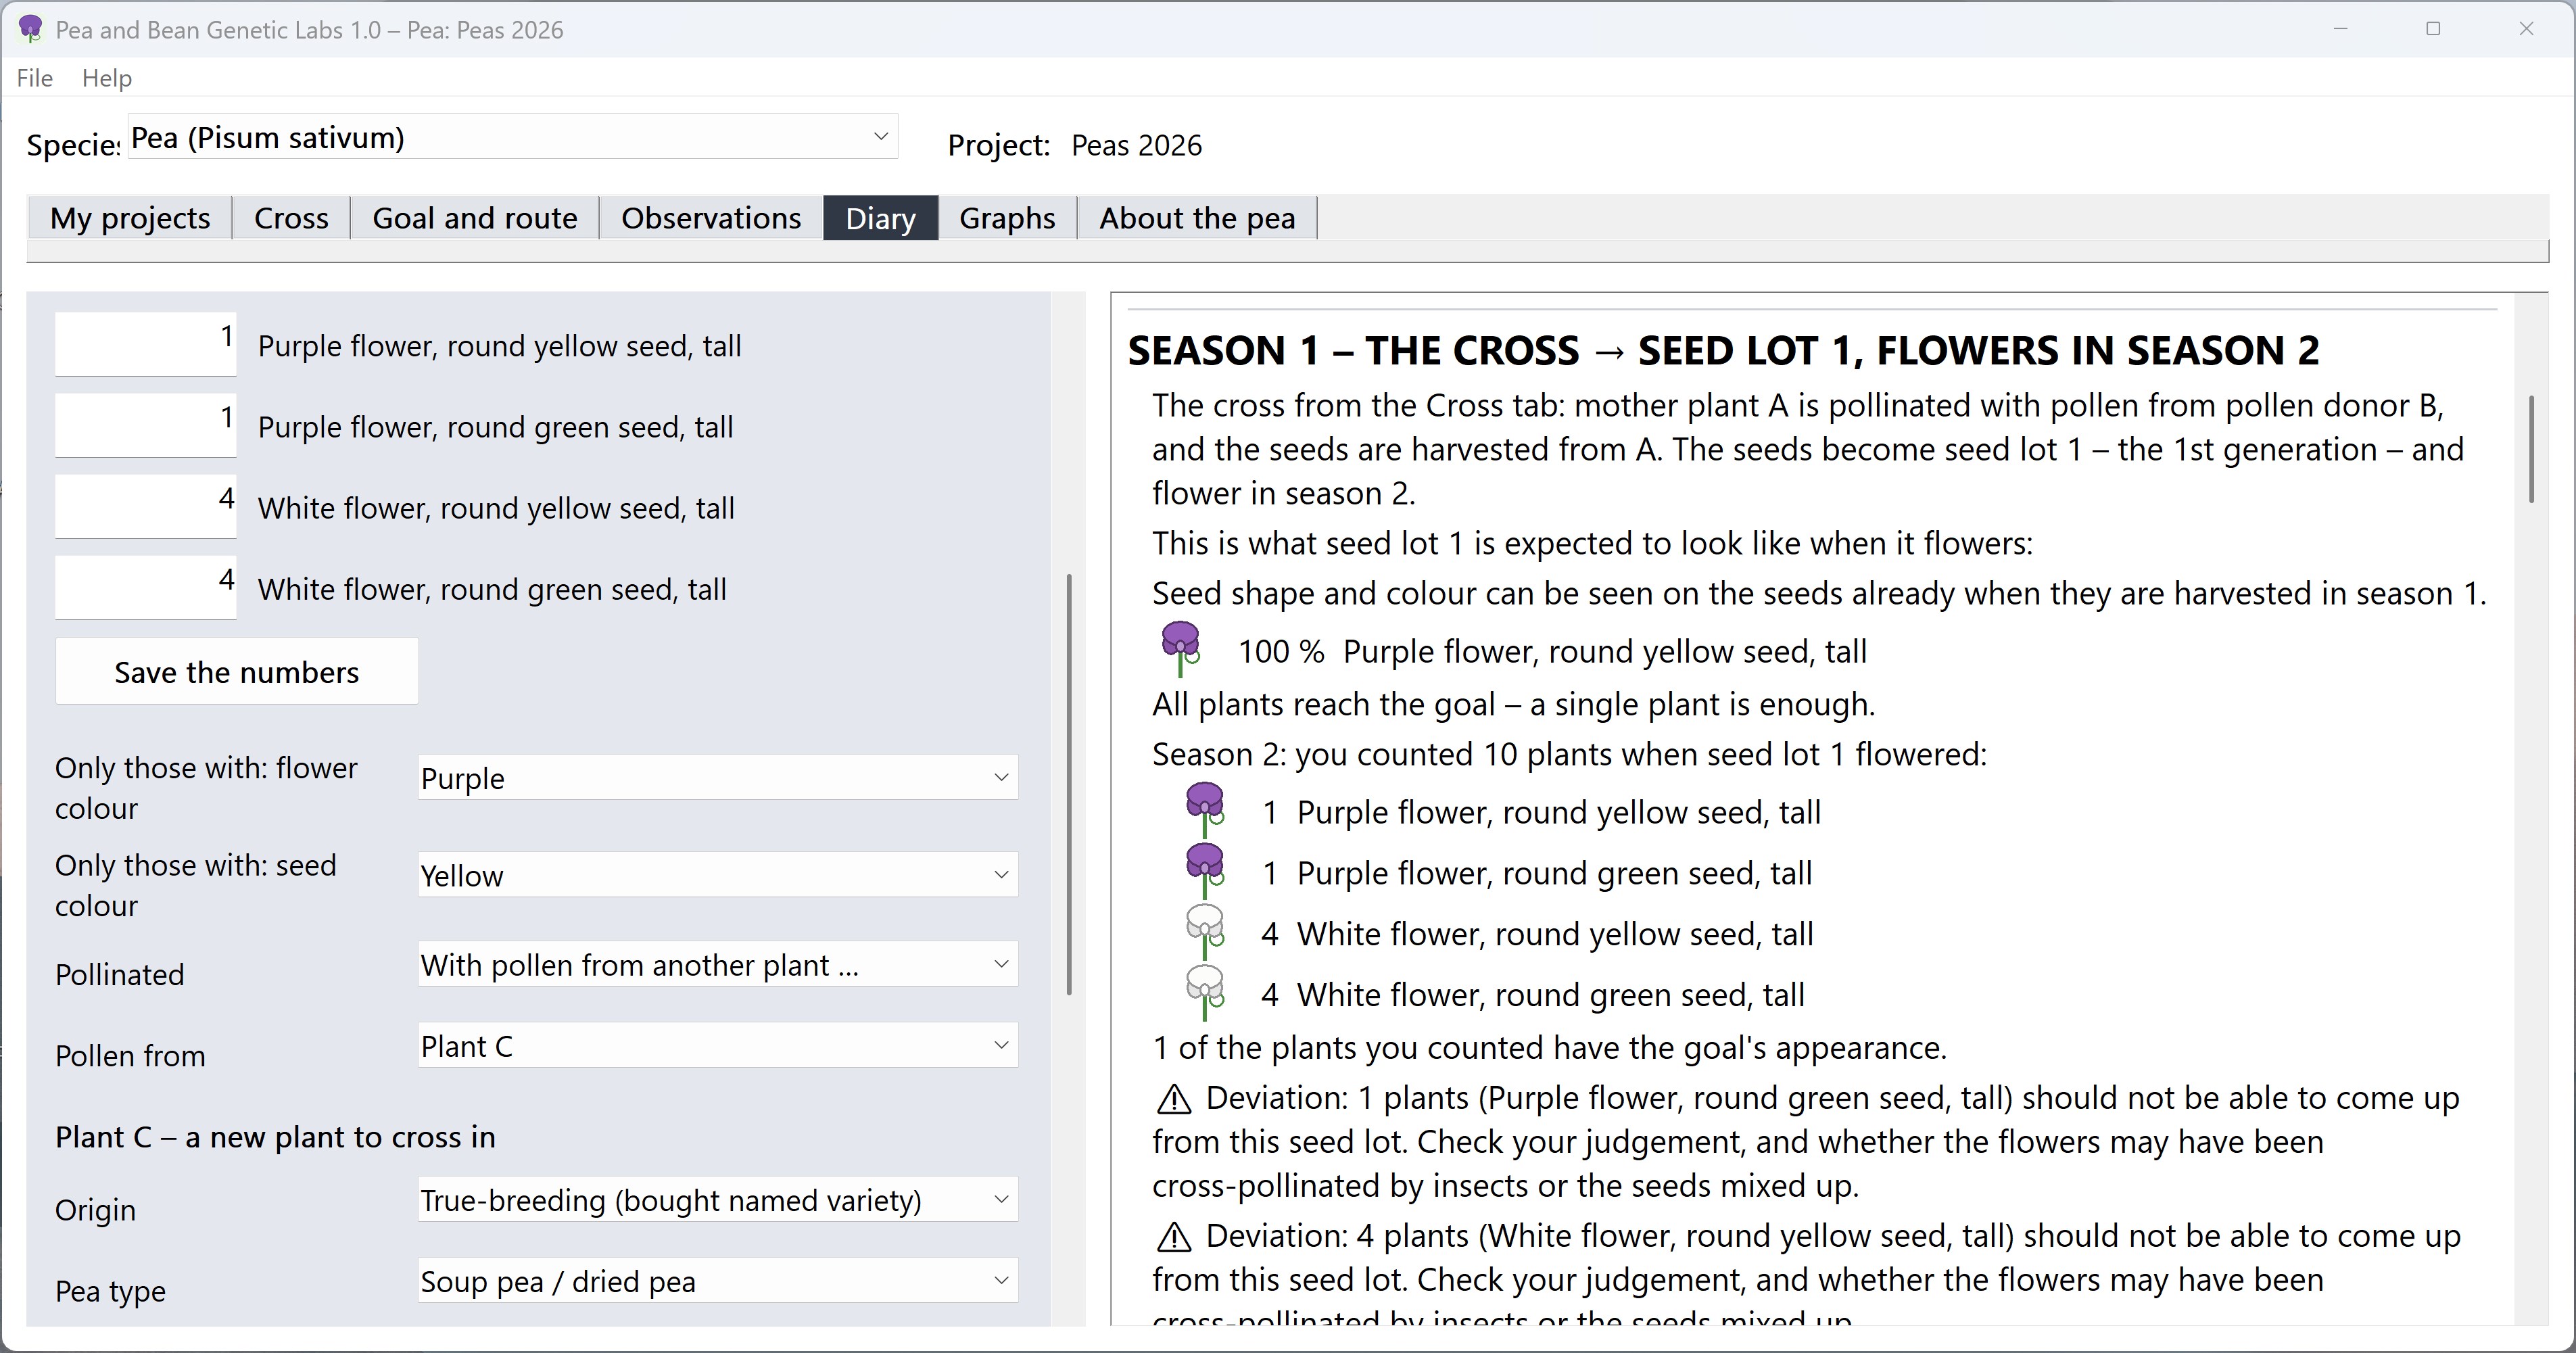Open the seed colour filter dropdown set to Yellow
This screenshot has width=2576, height=1353.
coord(717,875)
